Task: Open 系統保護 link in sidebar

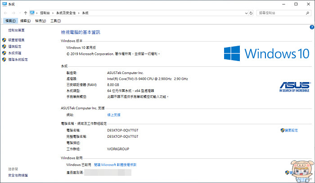Action: click(x=15, y=53)
